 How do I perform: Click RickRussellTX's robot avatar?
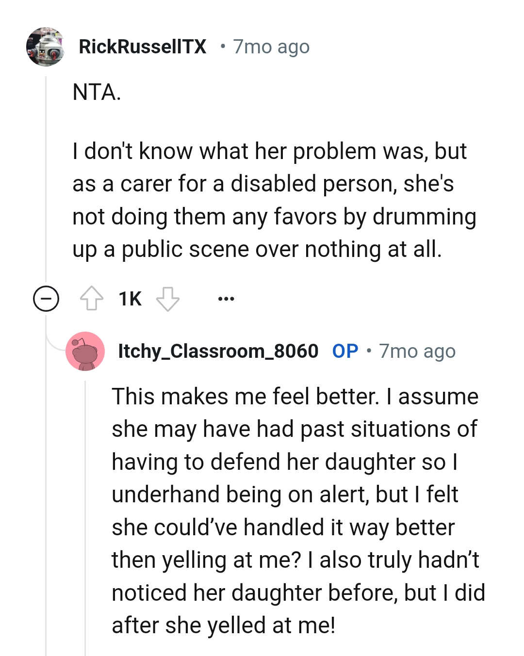click(x=45, y=47)
